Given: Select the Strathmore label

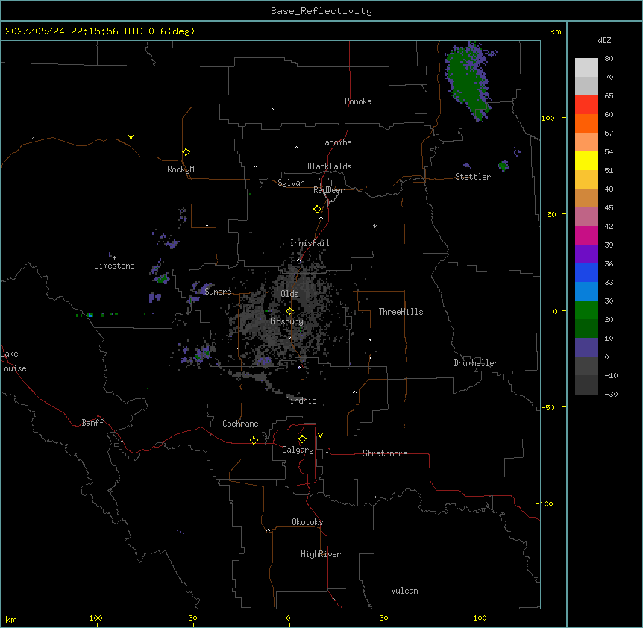Looking at the screenshot, I should [385, 453].
